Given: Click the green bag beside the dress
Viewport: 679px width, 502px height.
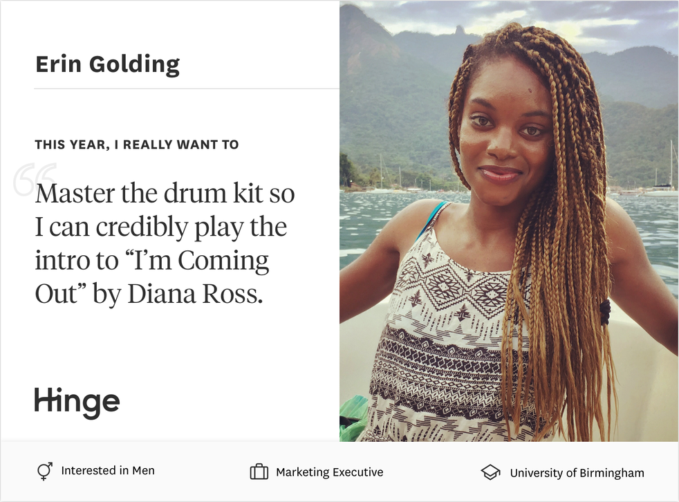Looking at the screenshot, I should pos(354,418).
